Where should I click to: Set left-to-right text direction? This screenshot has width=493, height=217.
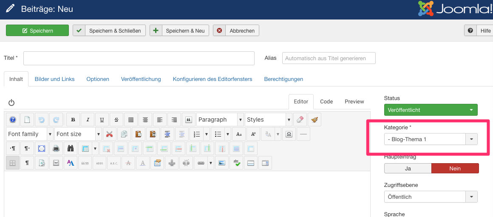tap(13, 148)
